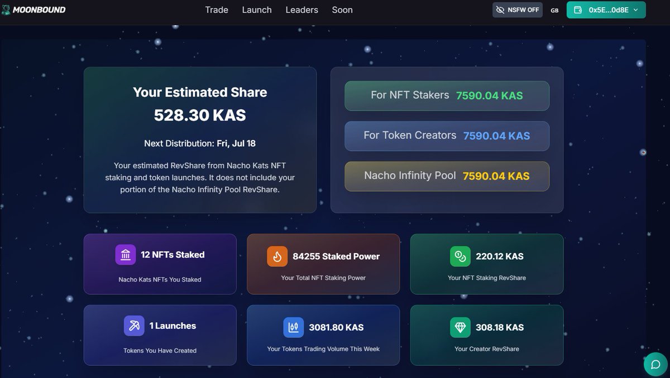Select the Nacho Infinity Pool row

447,176
